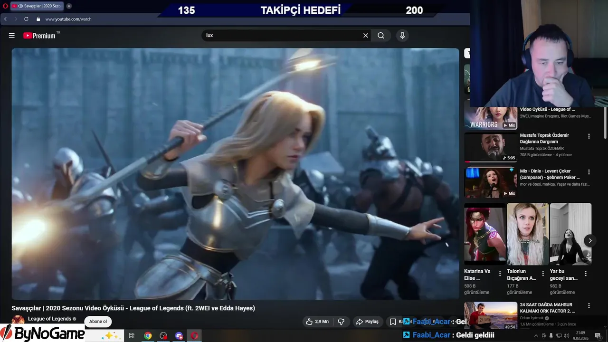Open the YouTube hamburger guide menu
Screen dimensions: 608x342
pos(12,36)
